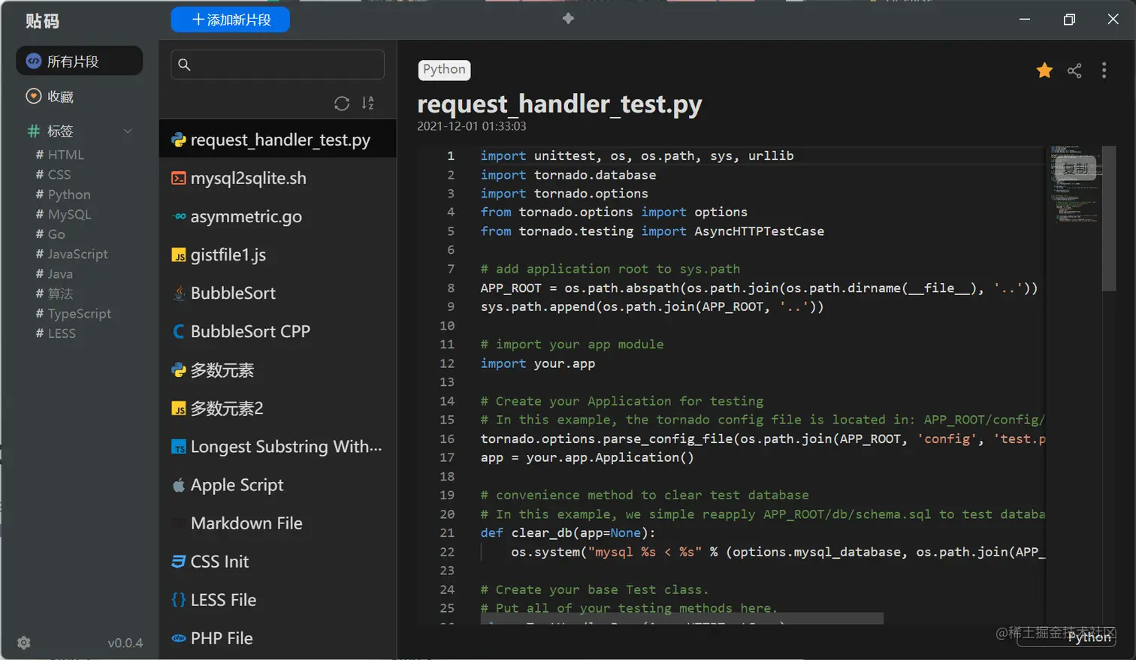Click the snippet search field
1136x660 pixels.
click(x=277, y=65)
